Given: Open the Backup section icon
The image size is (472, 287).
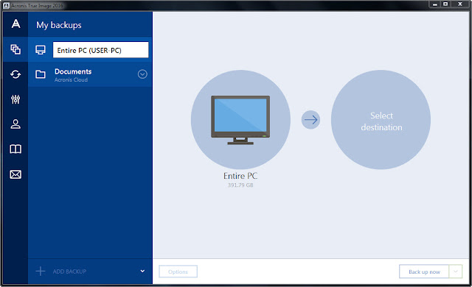Looking at the screenshot, I should coord(15,49).
